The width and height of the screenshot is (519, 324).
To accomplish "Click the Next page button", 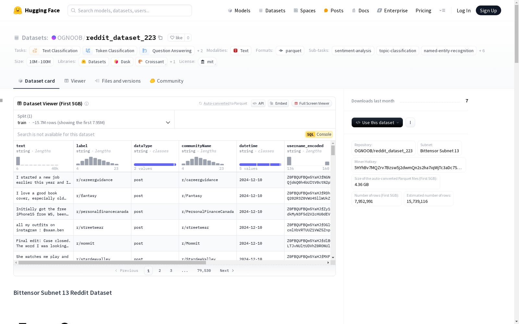I will click(227, 271).
